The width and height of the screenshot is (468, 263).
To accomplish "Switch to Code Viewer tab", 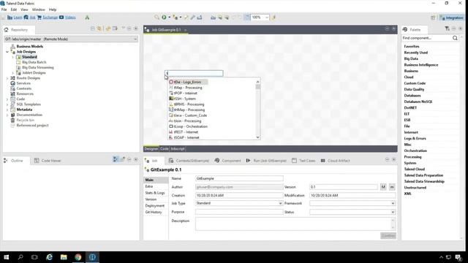I will 48,161.
